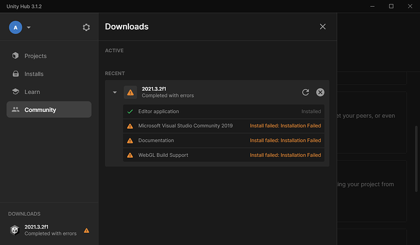This screenshot has width=420, height=245.
Task: Open the Community section
Action: tap(40, 110)
